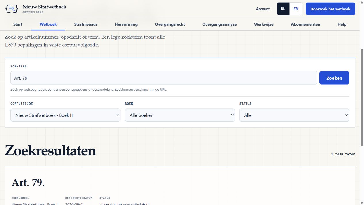Expand the Boek dropdown showing Alle boeken

point(180,115)
